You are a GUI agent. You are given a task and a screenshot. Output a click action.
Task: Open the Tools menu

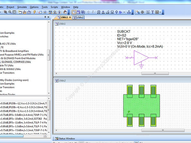coord(45,7)
